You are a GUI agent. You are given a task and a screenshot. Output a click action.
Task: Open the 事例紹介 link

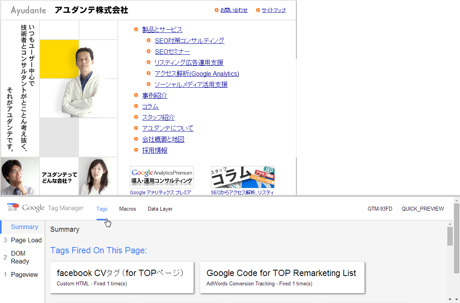pyautogui.click(x=155, y=96)
